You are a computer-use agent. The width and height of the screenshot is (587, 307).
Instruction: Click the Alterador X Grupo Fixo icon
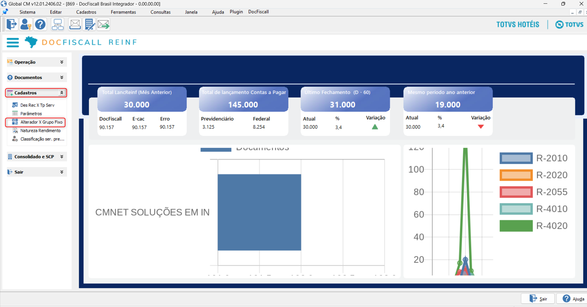(15, 122)
